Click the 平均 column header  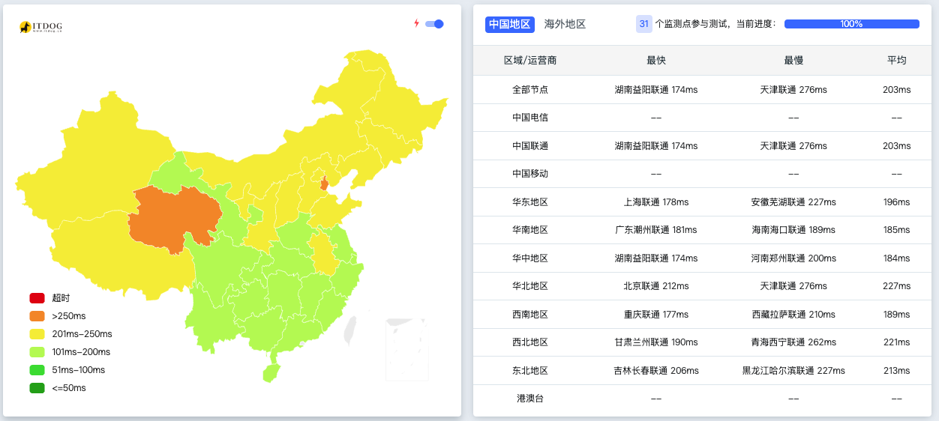pos(897,60)
